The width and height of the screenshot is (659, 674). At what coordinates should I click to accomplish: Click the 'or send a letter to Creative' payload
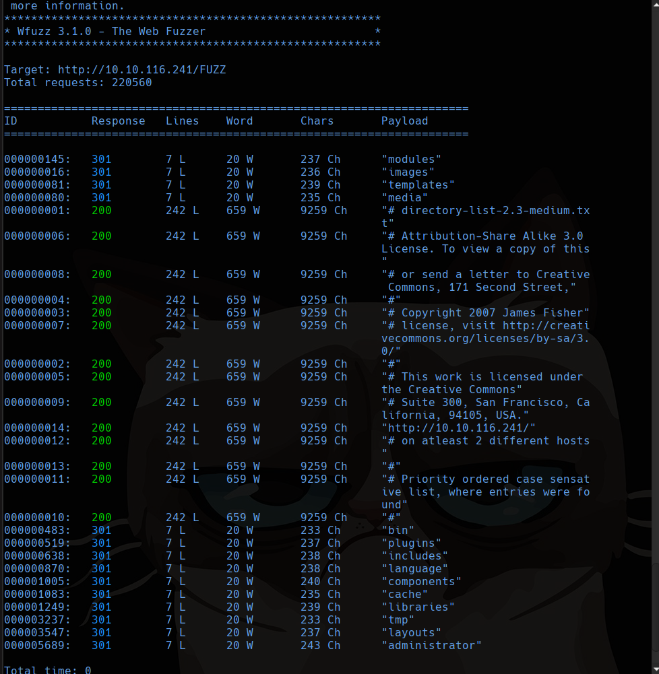(x=485, y=281)
